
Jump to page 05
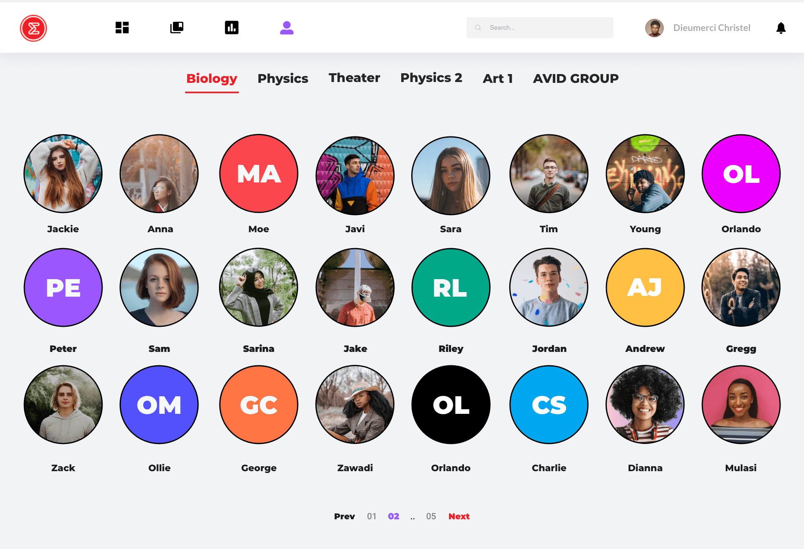pos(431,516)
